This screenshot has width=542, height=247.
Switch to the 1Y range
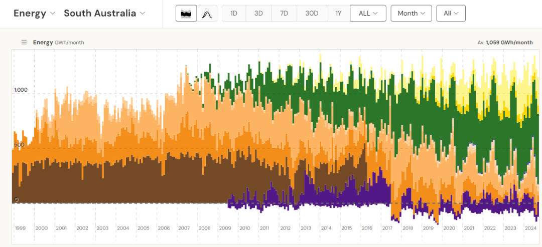(338, 14)
